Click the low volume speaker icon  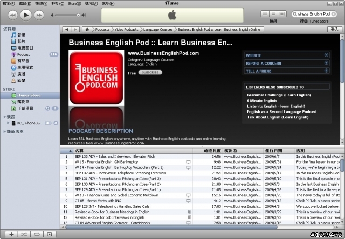(52, 15)
